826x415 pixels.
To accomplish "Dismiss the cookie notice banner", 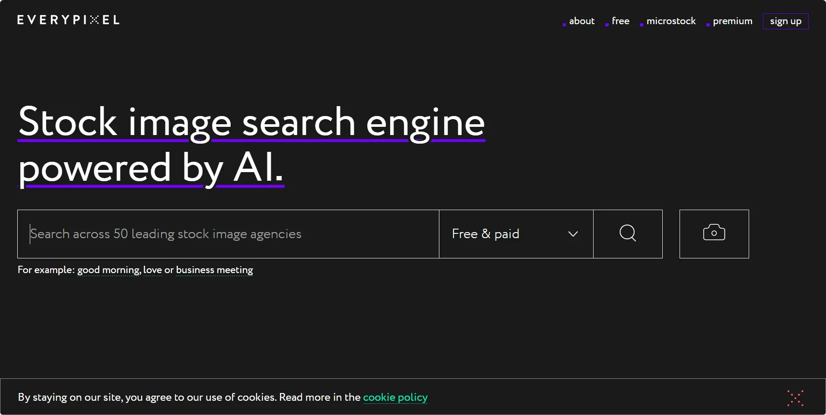I will pos(795,398).
